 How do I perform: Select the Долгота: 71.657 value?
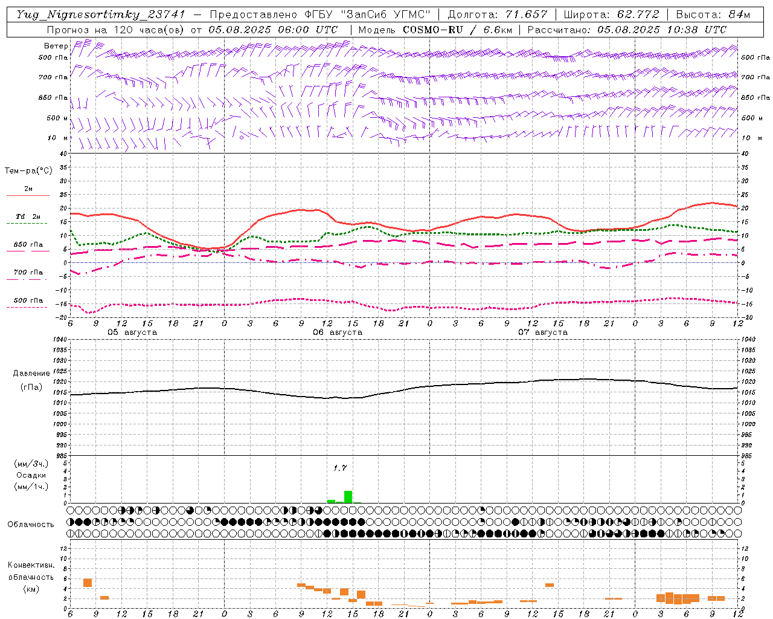[498, 15]
